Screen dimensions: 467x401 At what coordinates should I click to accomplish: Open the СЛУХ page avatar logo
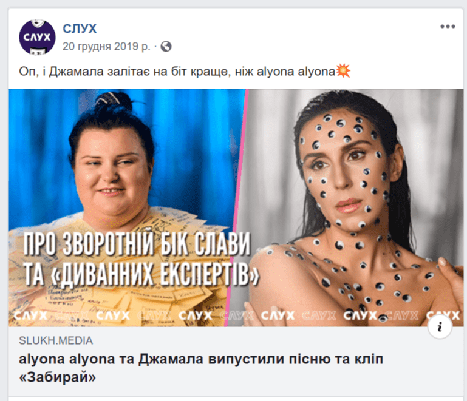(x=37, y=37)
